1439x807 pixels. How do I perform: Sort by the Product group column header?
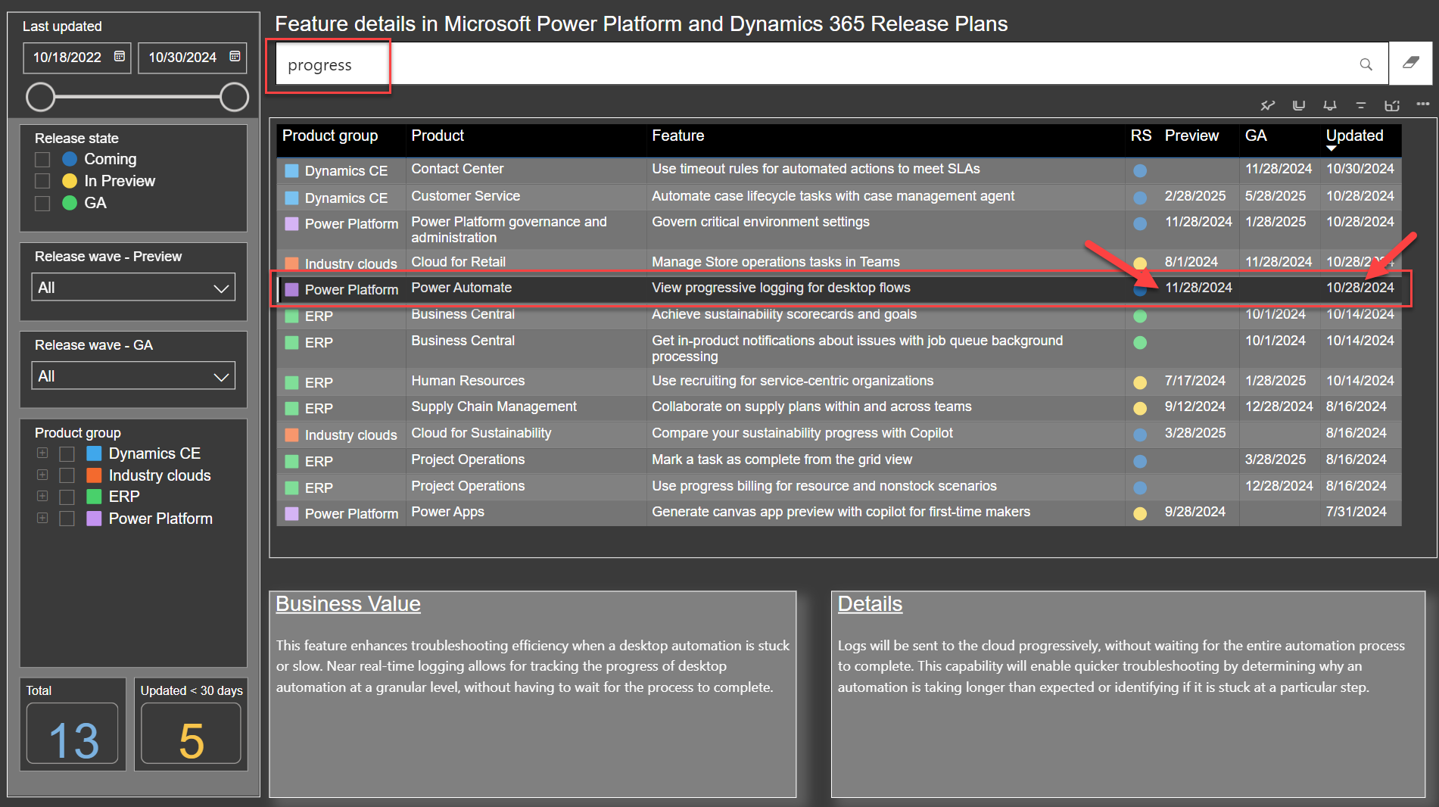pos(330,136)
